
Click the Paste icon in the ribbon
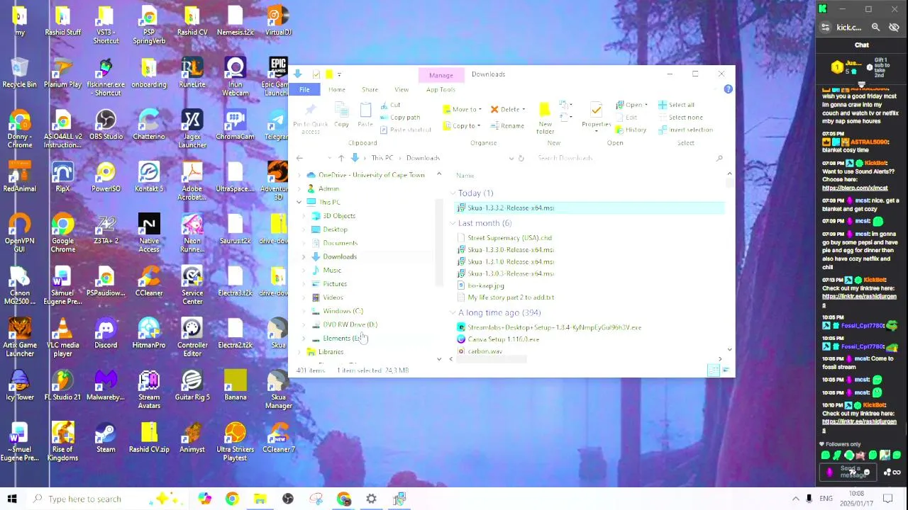(x=365, y=115)
